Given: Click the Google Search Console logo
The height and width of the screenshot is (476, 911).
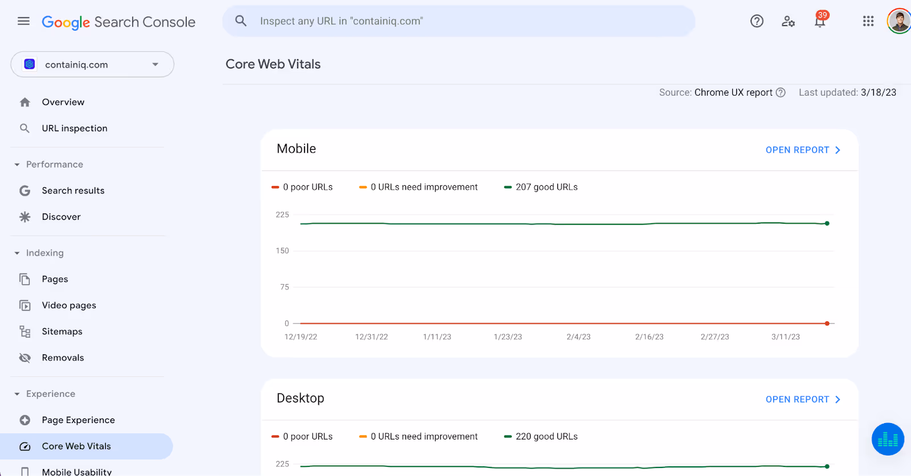Looking at the screenshot, I should [x=118, y=22].
